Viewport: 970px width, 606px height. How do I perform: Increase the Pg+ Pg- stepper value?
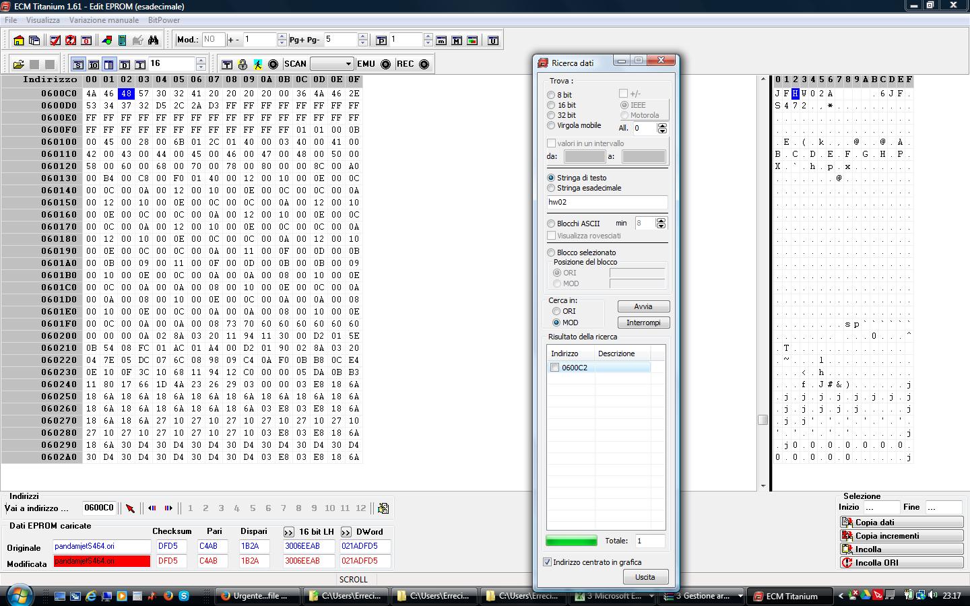pyautogui.click(x=363, y=36)
